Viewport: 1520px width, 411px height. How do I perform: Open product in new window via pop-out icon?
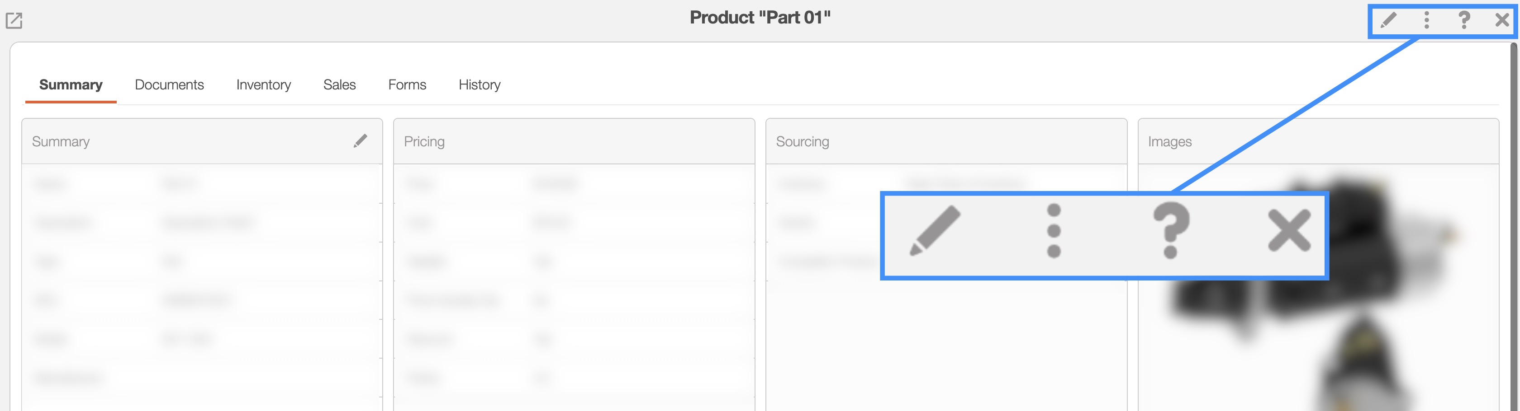[14, 21]
